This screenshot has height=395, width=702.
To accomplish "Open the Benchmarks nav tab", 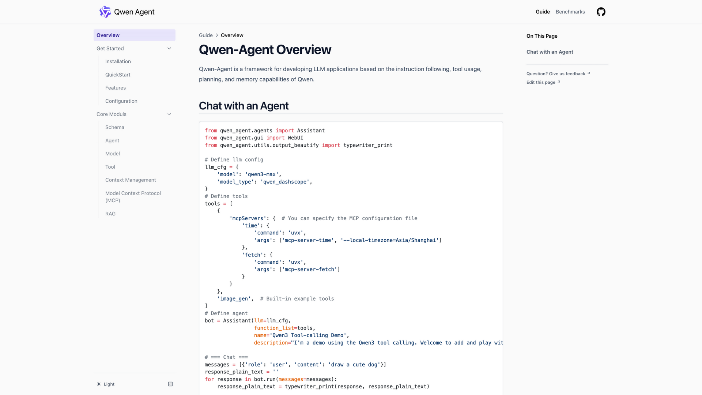I will pyautogui.click(x=570, y=12).
